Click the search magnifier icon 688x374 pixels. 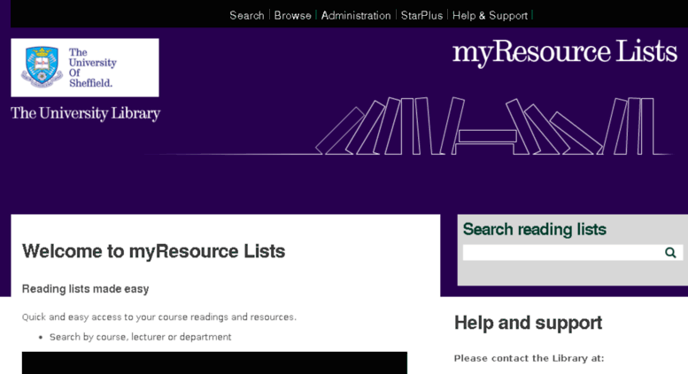pyautogui.click(x=670, y=253)
